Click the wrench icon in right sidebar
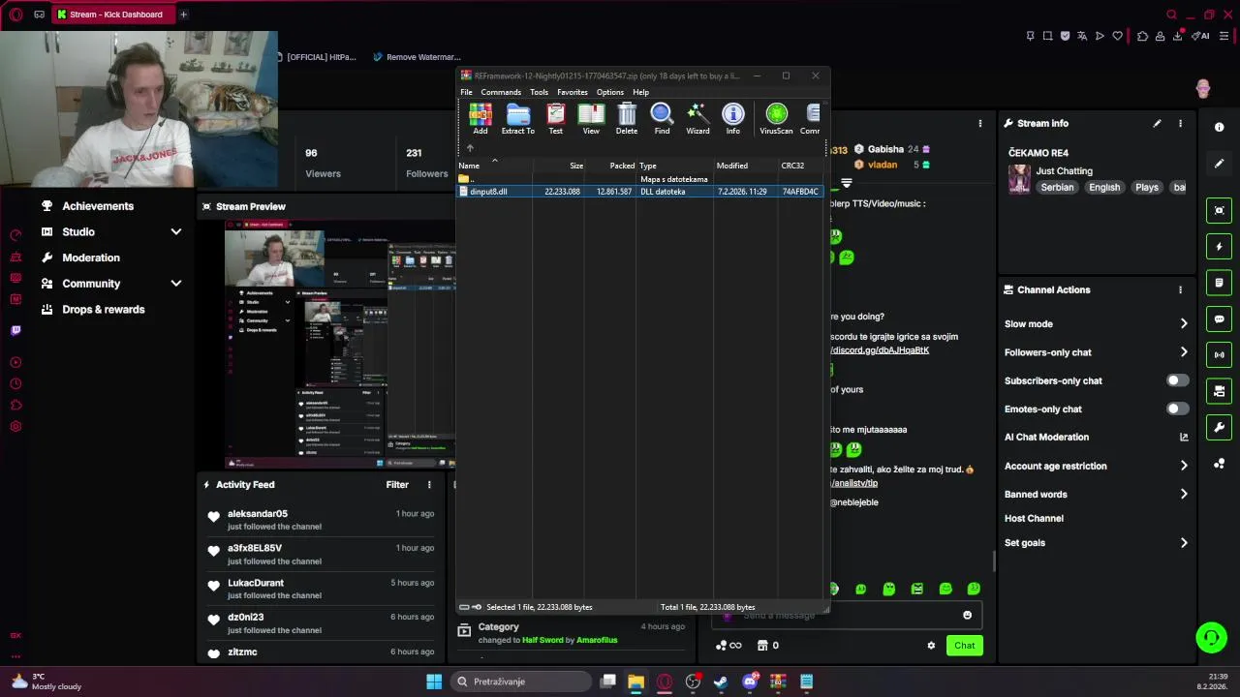This screenshot has width=1240, height=697. click(1220, 427)
